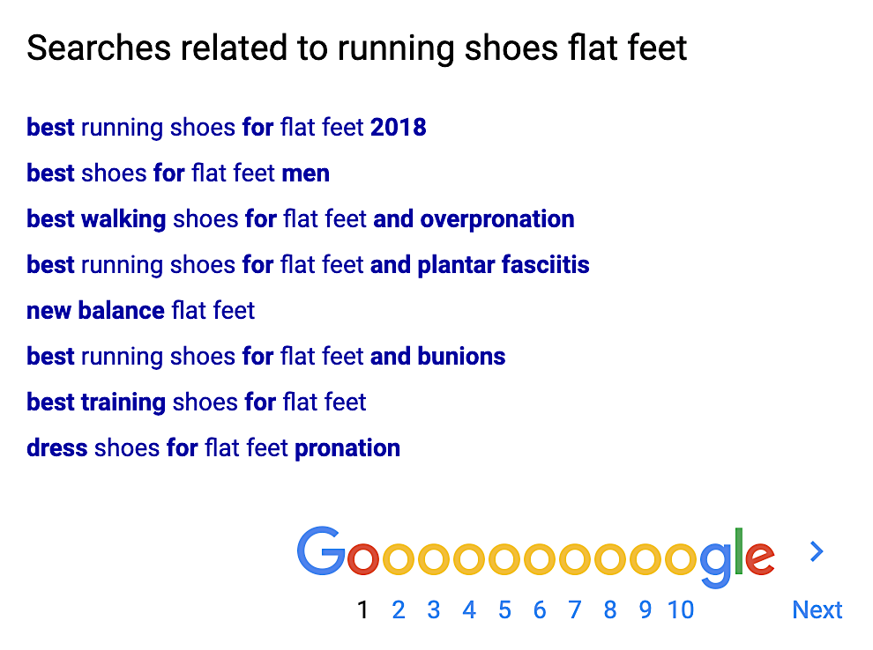The width and height of the screenshot is (873, 650).
Task: Open 'dress shoes for flat feet pronation'
Action: [x=213, y=447]
